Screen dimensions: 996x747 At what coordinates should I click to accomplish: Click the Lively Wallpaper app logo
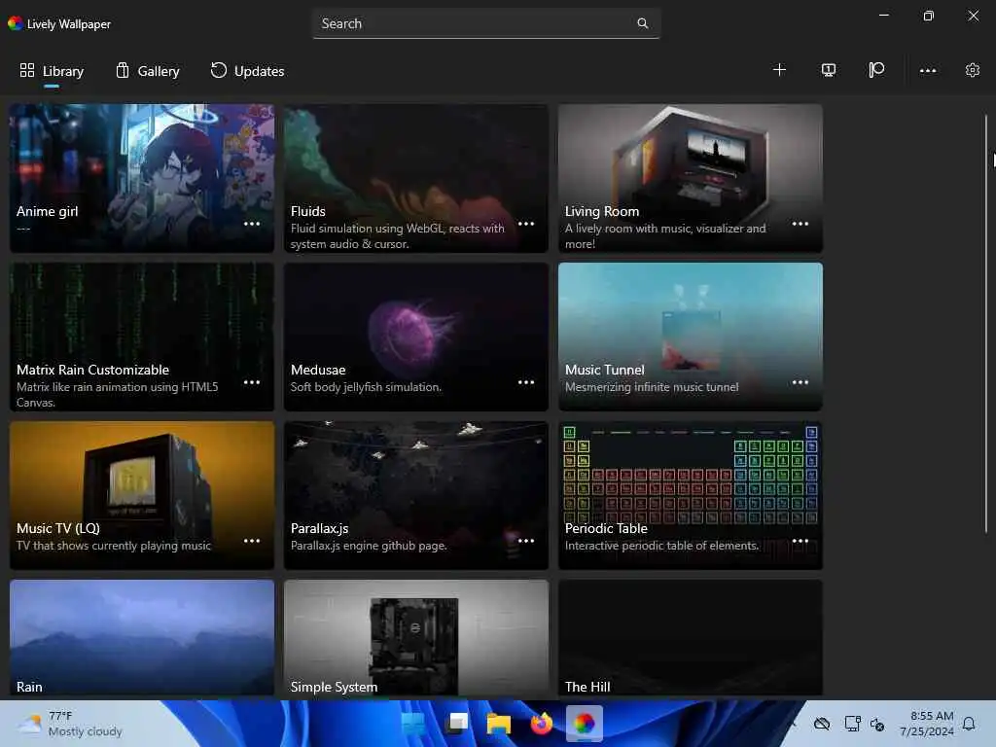[16, 23]
